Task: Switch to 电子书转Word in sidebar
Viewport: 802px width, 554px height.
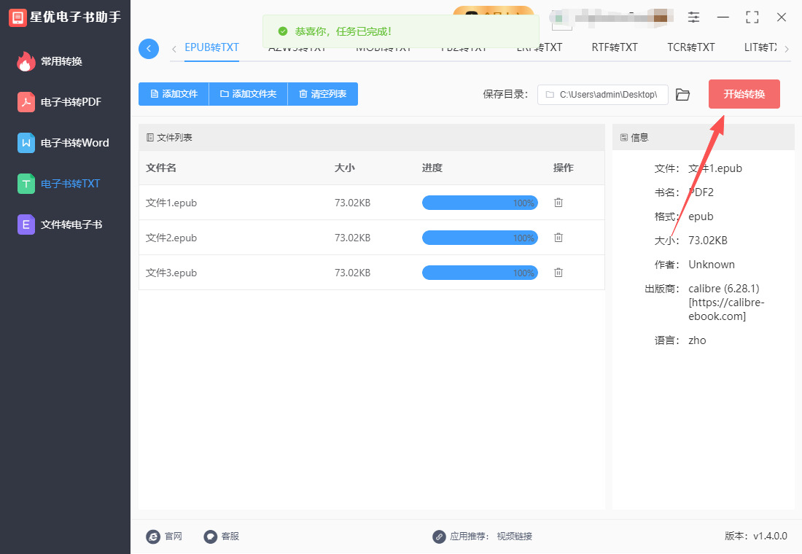Action: (74, 143)
